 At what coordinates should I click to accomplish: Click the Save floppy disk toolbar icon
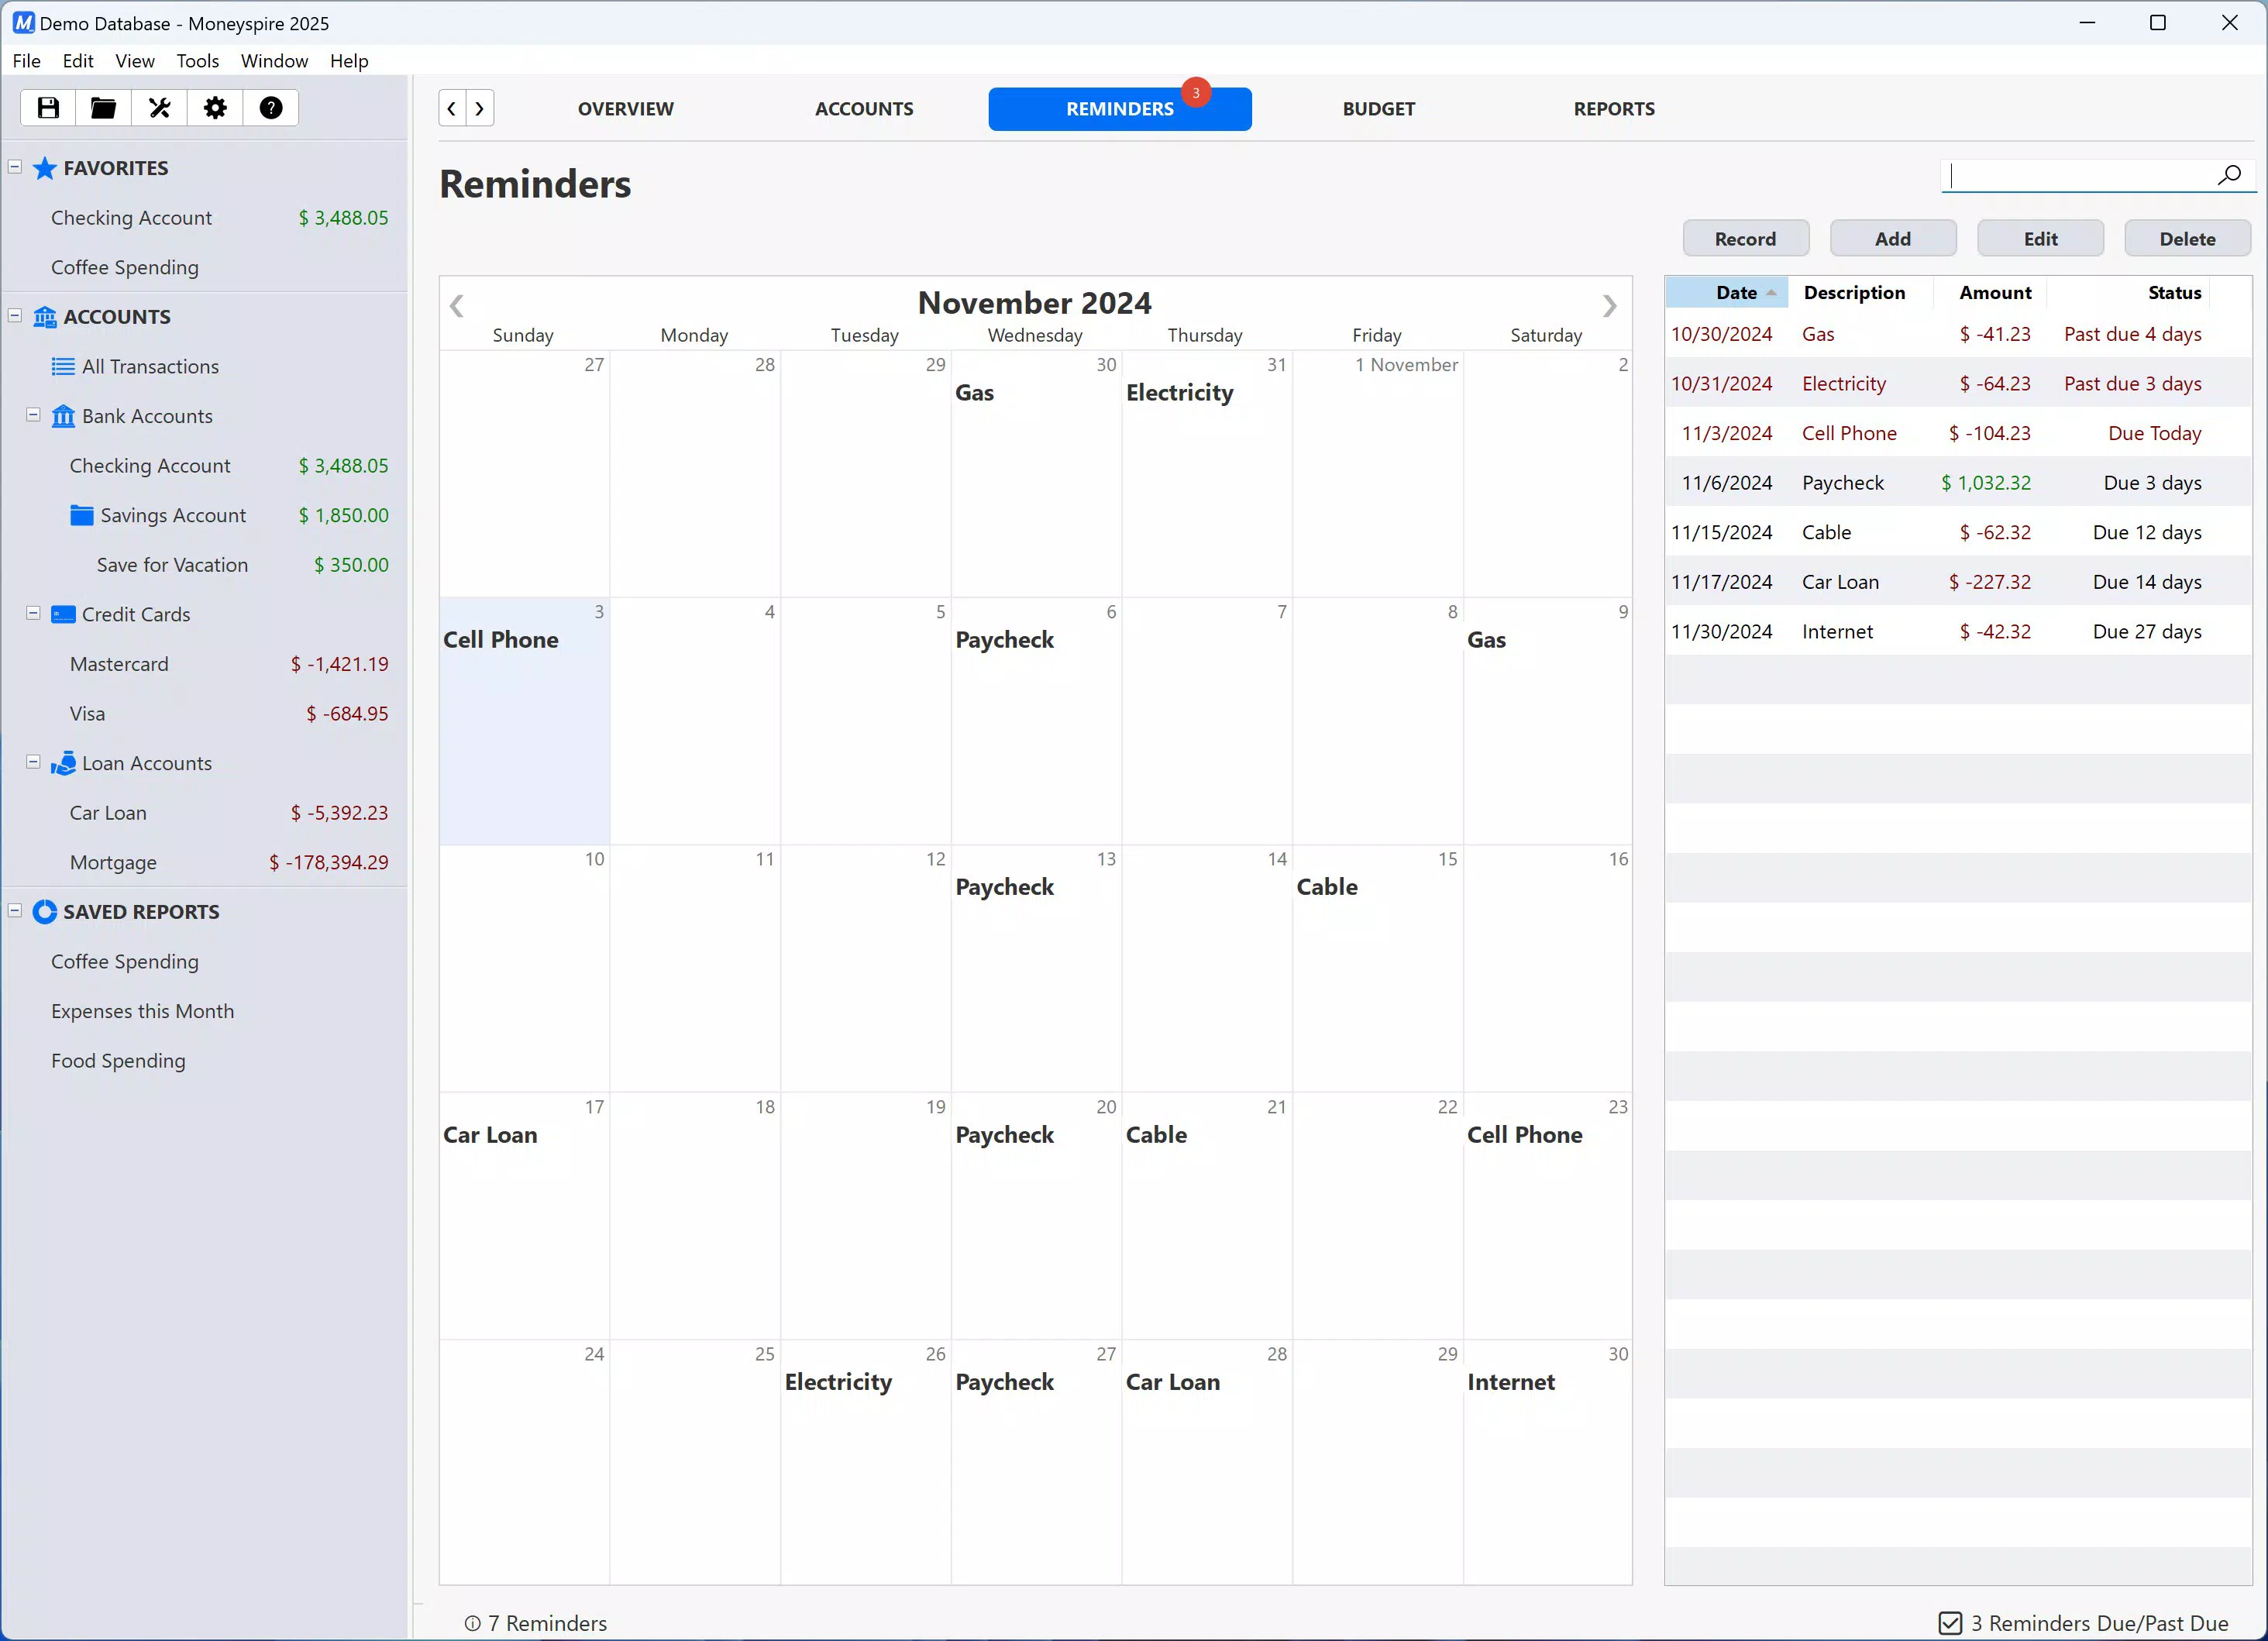point(48,108)
